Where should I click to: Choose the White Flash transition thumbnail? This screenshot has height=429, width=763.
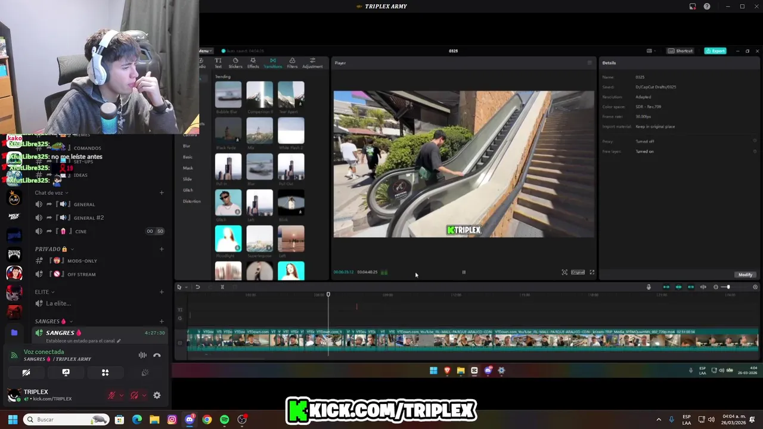click(291, 131)
